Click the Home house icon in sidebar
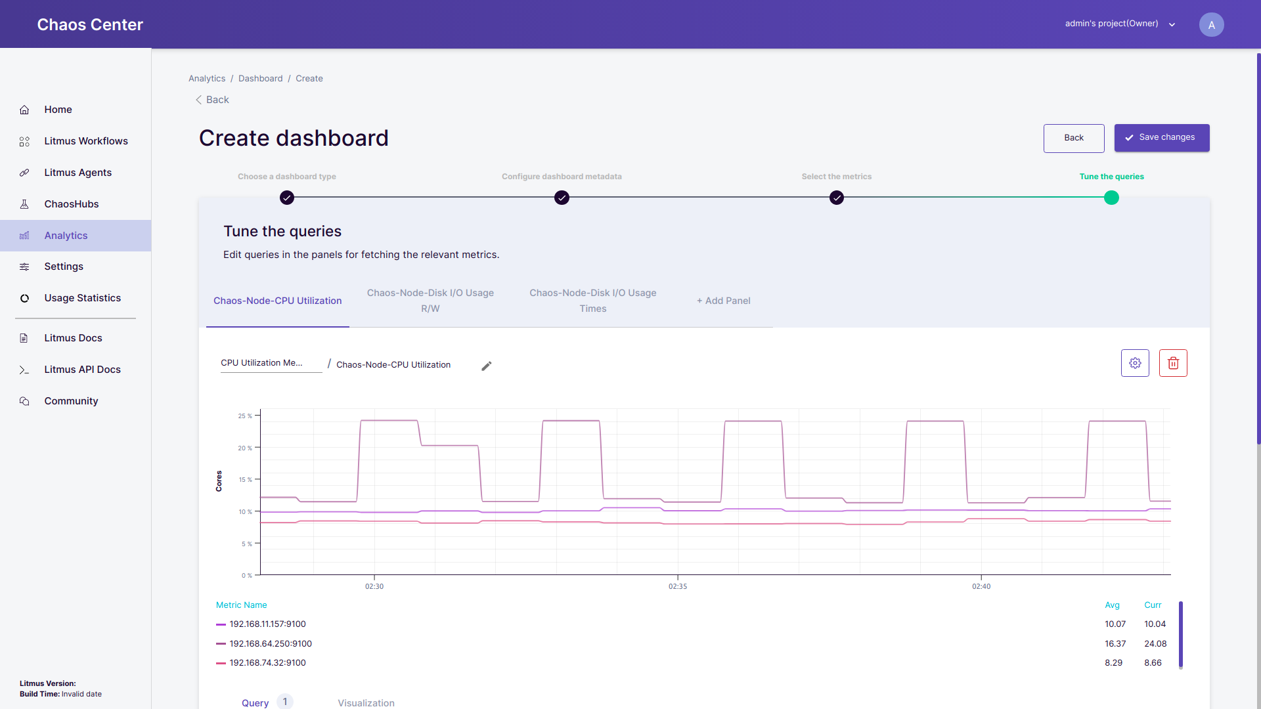 (24, 110)
